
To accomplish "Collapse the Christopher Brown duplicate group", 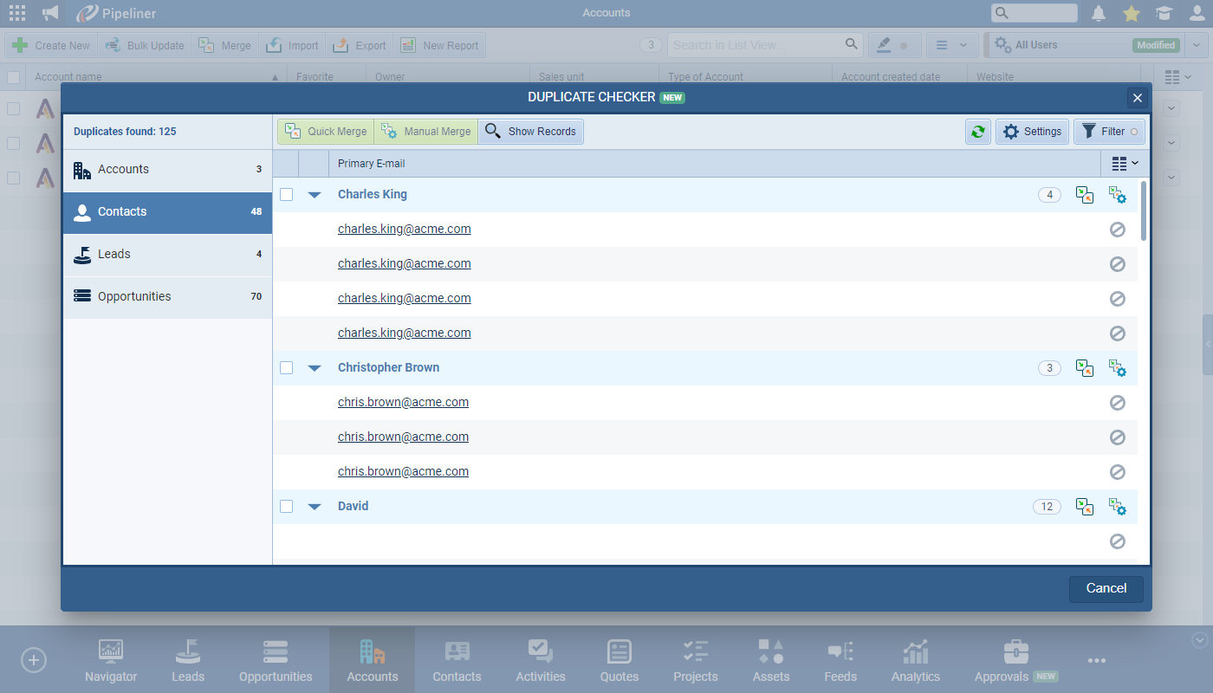I will [x=315, y=368].
